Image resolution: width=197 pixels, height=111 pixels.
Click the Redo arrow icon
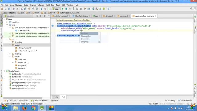(x=17, y=9)
